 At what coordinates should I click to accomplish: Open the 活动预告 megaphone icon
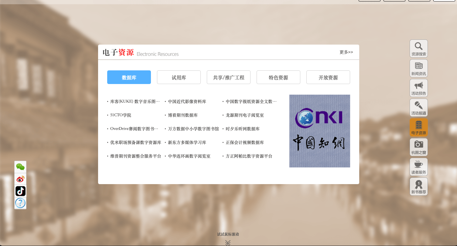click(x=418, y=88)
